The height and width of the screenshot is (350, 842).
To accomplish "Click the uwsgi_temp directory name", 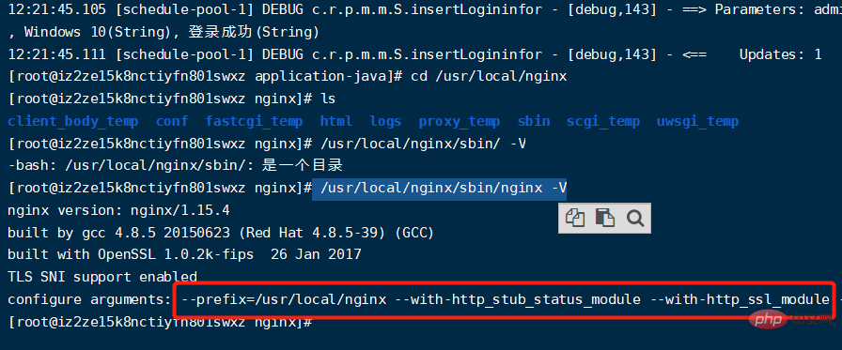I will click(697, 122).
